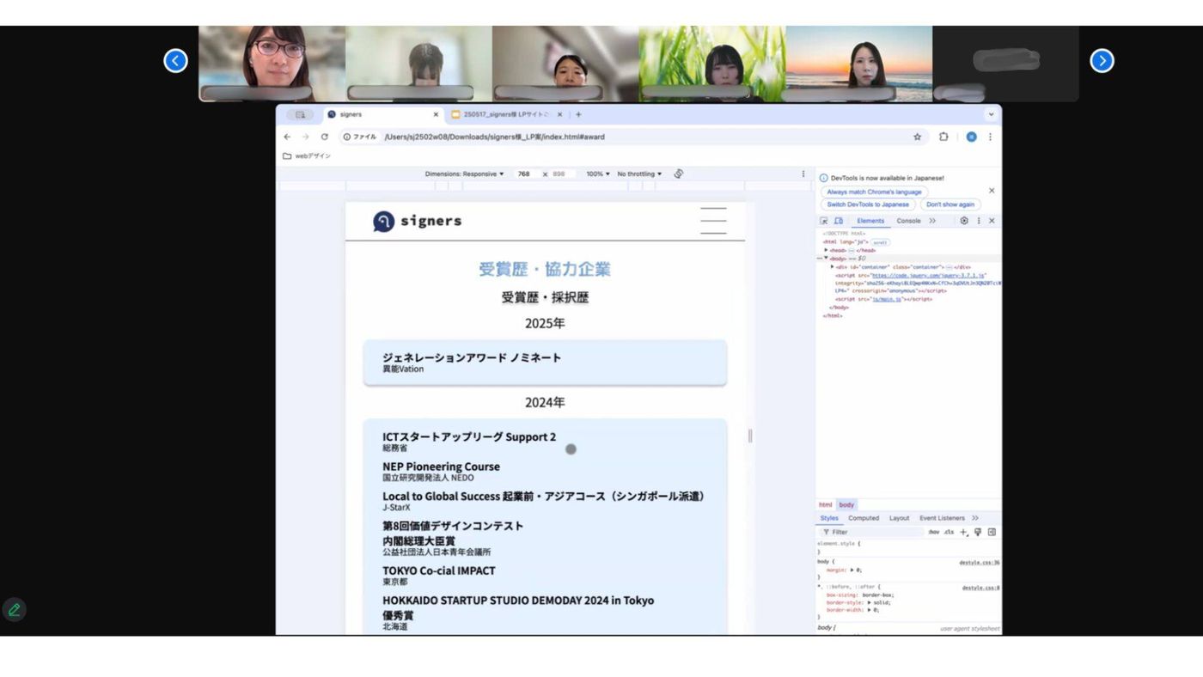The height and width of the screenshot is (677, 1203).
Task: Click Switch DevTools to Japanese
Action: (x=868, y=204)
